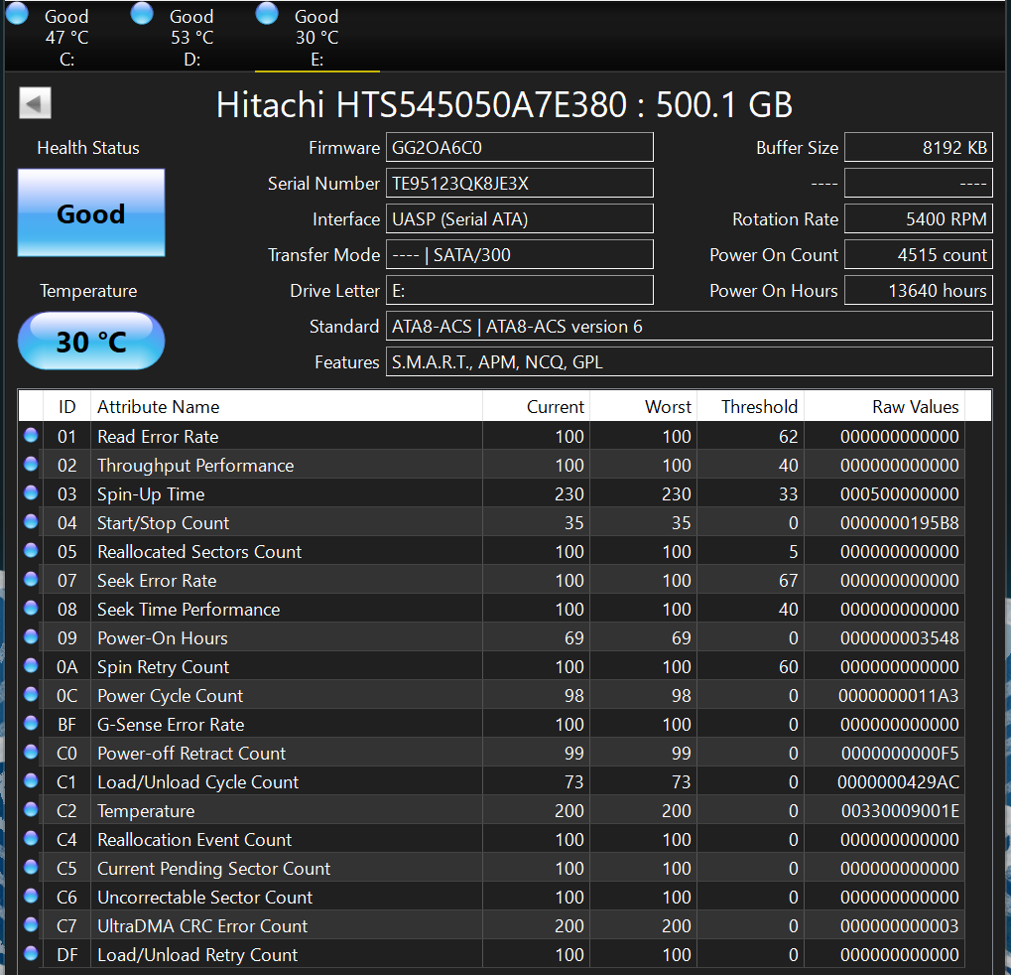Click the status orb for Power-On Hours row
This screenshot has width=1011, height=975.
click(31, 636)
